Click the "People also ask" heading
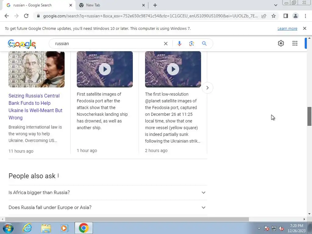Screen dimensions: 312x234 click(32, 176)
